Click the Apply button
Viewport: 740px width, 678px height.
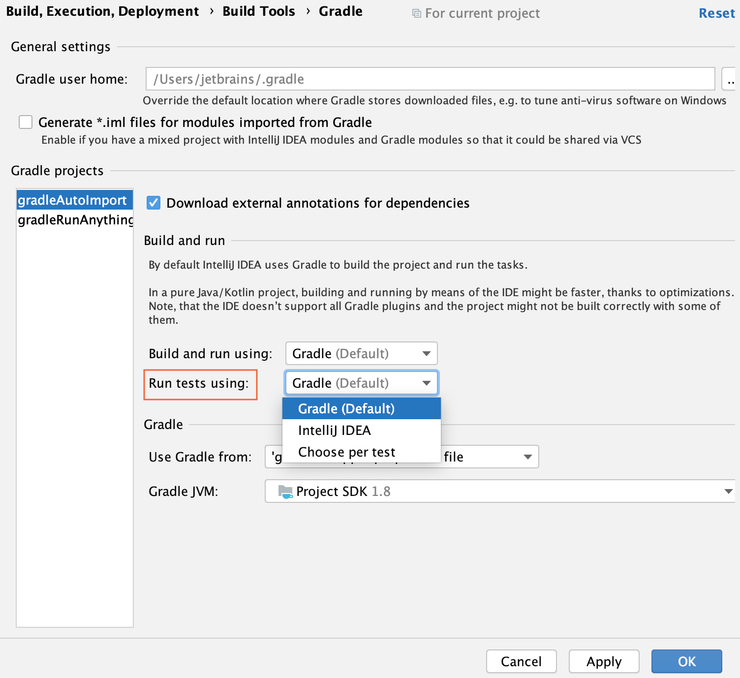pyautogui.click(x=604, y=661)
